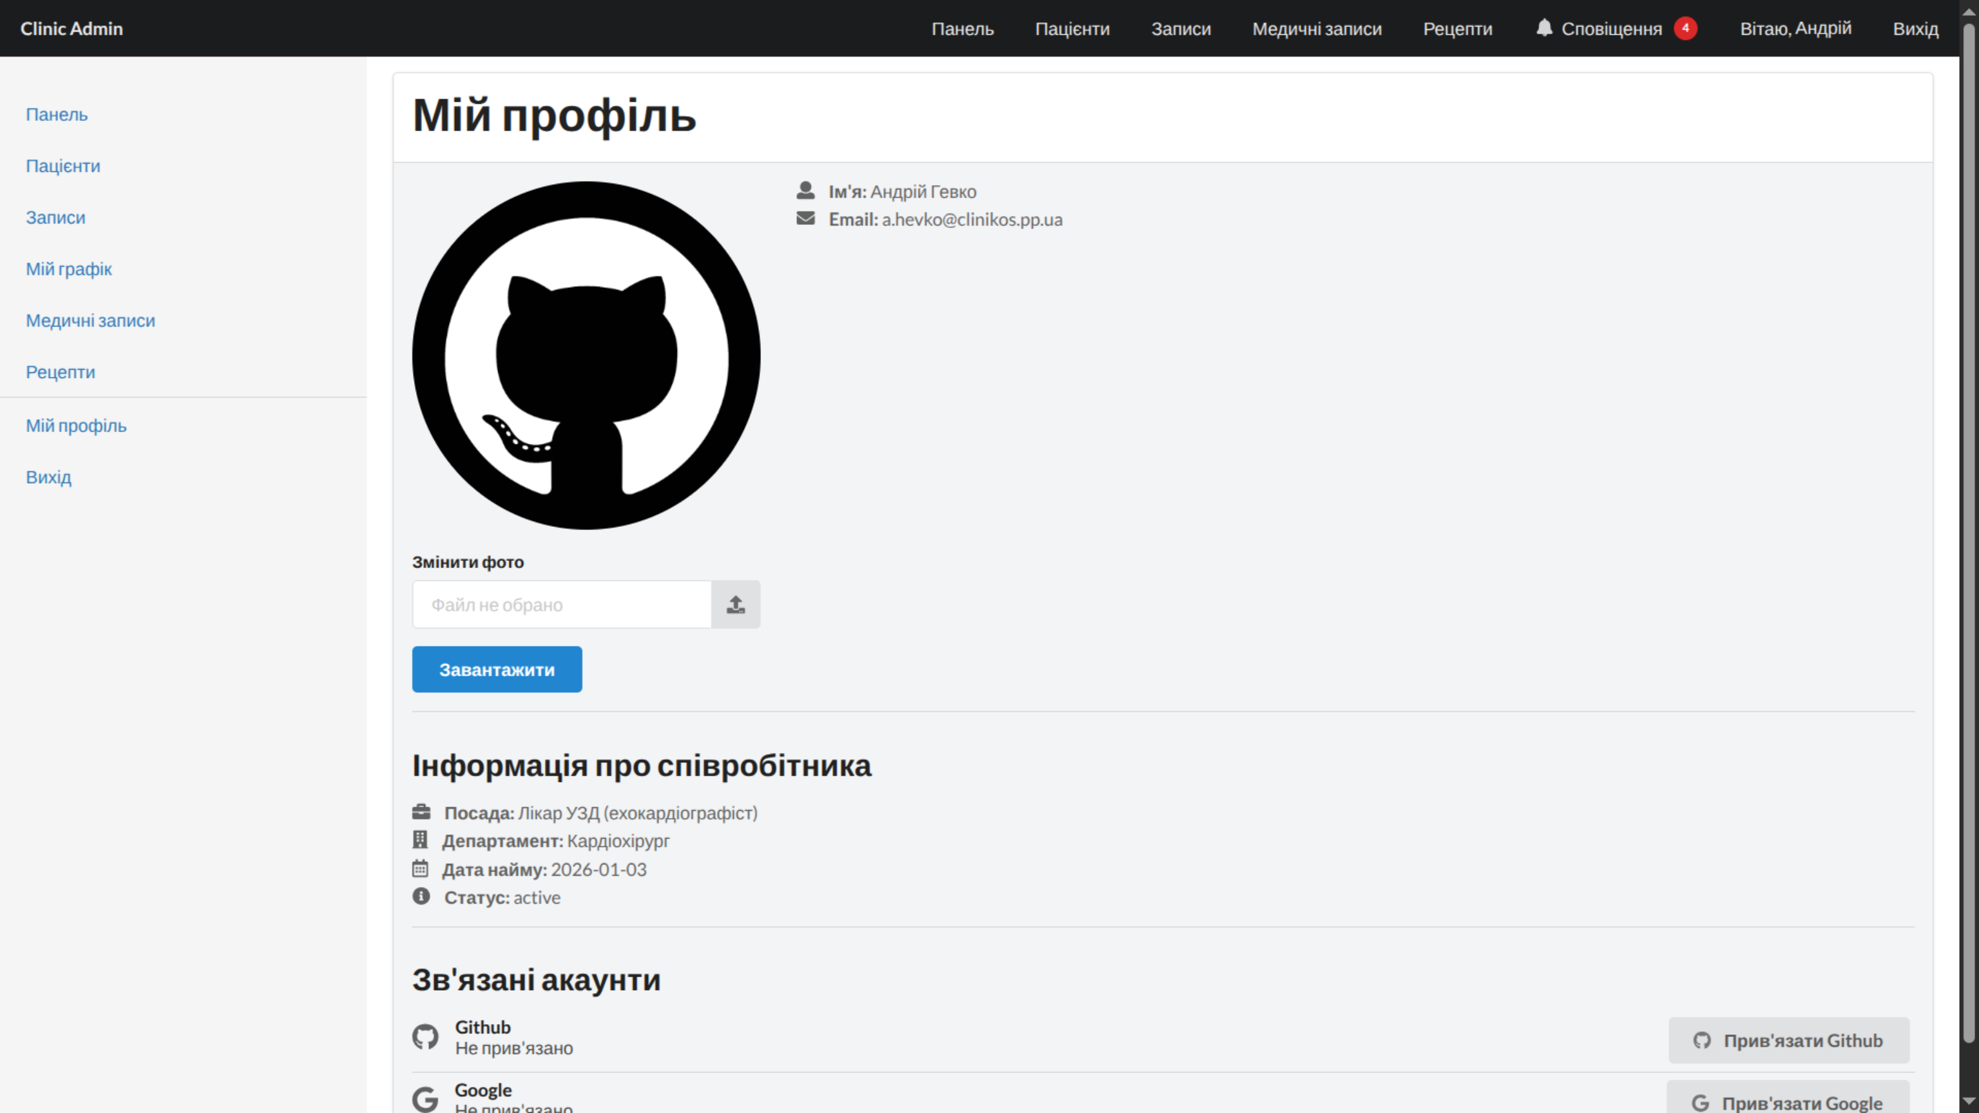Open Записи in the top navigation bar
Image resolution: width=1979 pixels, height=1113 pixels.
pos(1181,28)
